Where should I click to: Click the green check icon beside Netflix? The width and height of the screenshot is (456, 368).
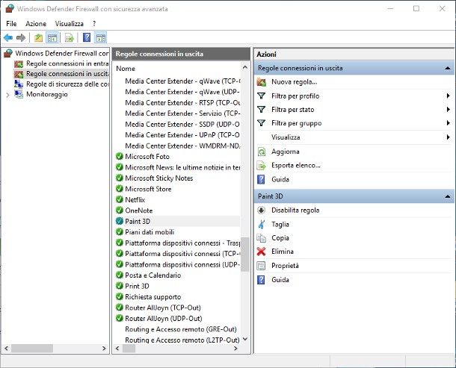click(x=120, y=199)
